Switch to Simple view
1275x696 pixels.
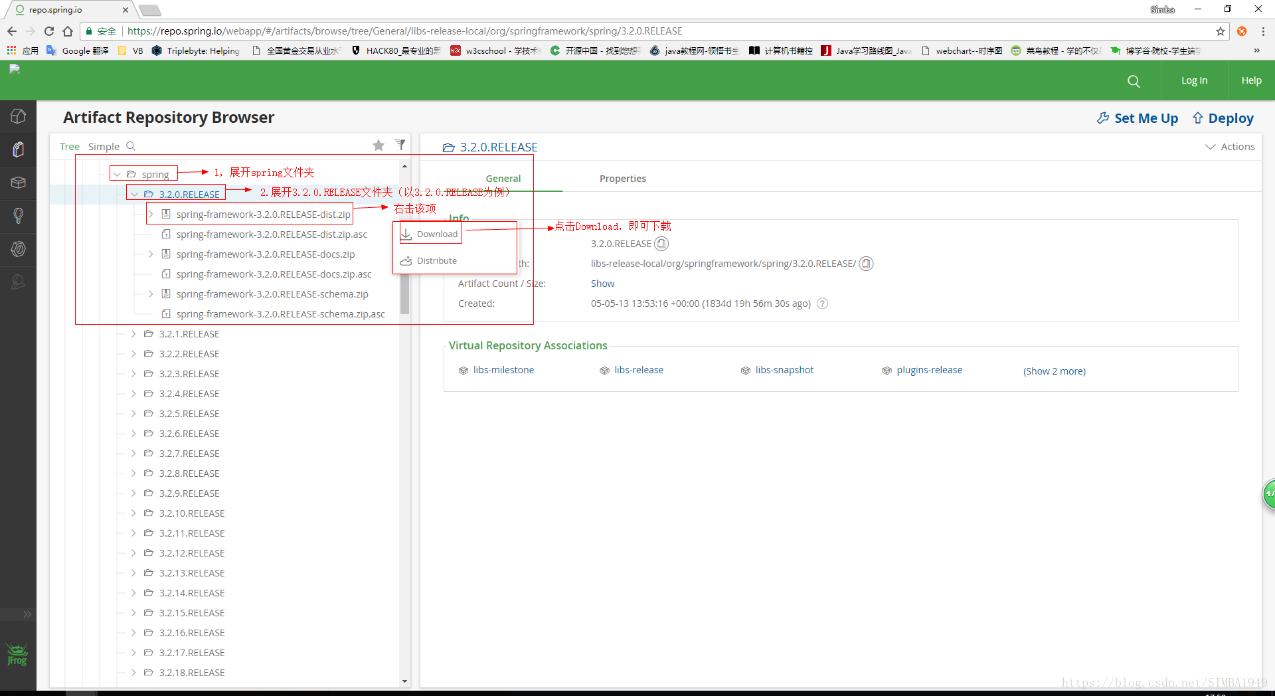(x=104, y=147)
